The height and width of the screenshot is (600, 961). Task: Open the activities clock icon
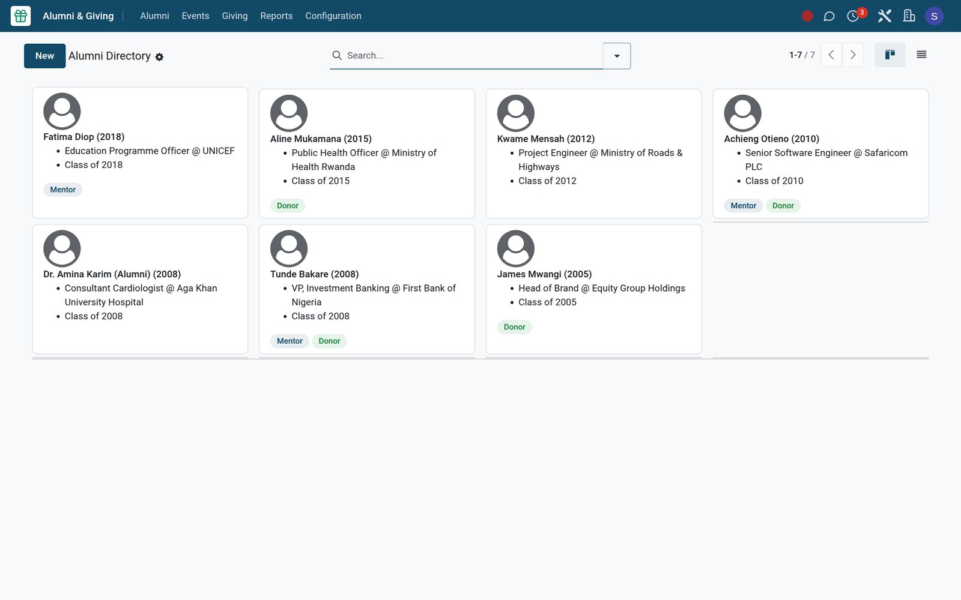click(853, 16)
